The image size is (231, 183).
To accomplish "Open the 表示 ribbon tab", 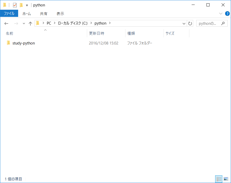I will 60,14.
